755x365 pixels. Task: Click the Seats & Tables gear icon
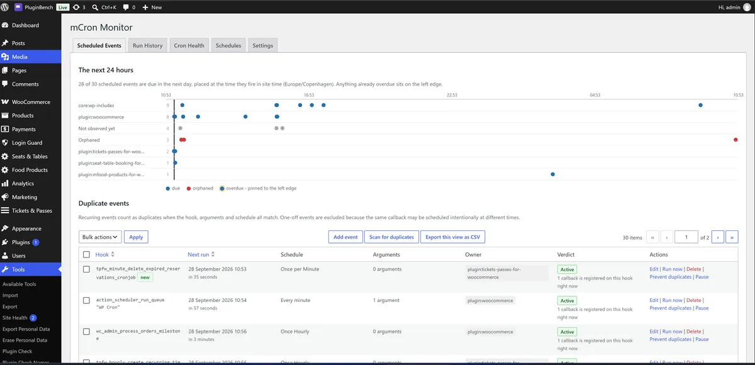6,157
